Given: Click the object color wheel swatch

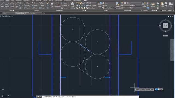Looking at the screenshot, I should [x=122, y=3].
